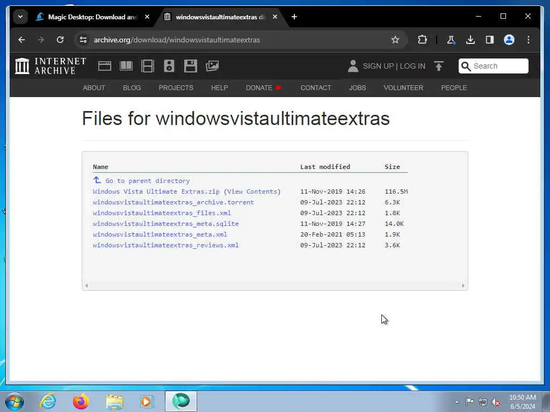Open the tab search dropdown arrow

(20, 17)
